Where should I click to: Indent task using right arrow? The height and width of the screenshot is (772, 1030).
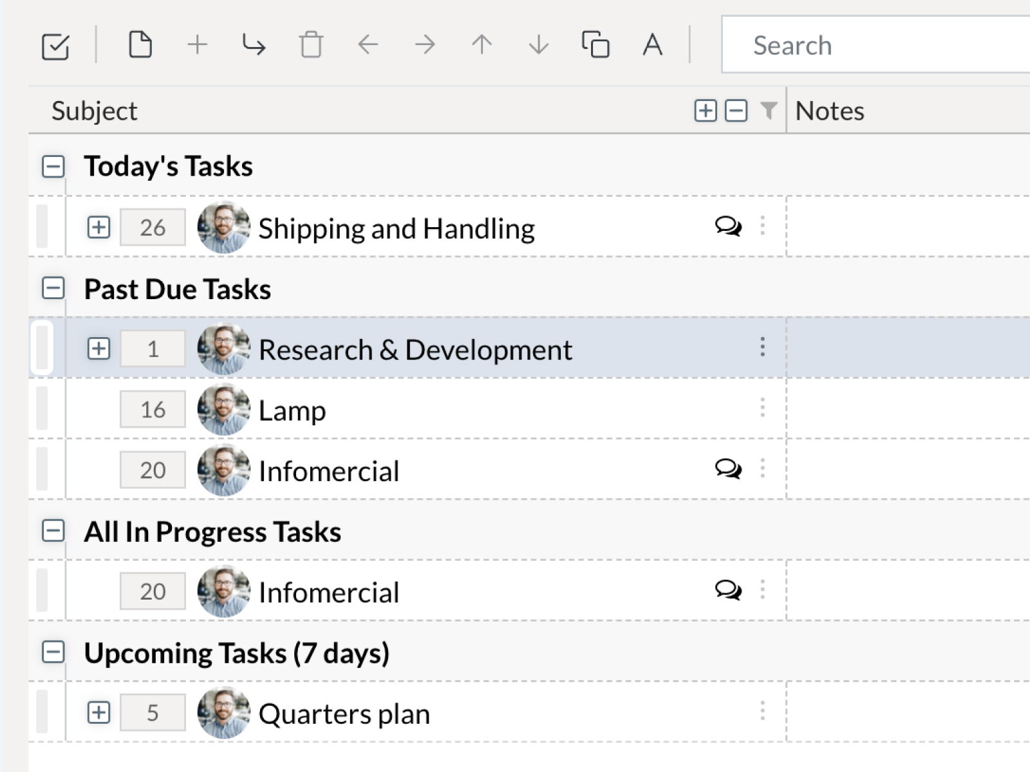click(425, 45)
